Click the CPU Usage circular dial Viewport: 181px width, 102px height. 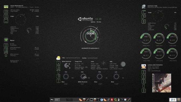tap(158, 16)
